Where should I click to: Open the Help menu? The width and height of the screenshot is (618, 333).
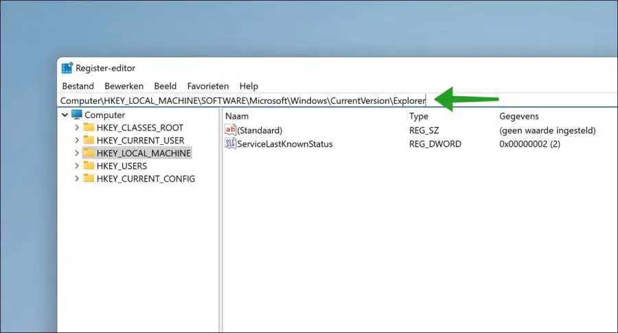(x=249, y=86)
